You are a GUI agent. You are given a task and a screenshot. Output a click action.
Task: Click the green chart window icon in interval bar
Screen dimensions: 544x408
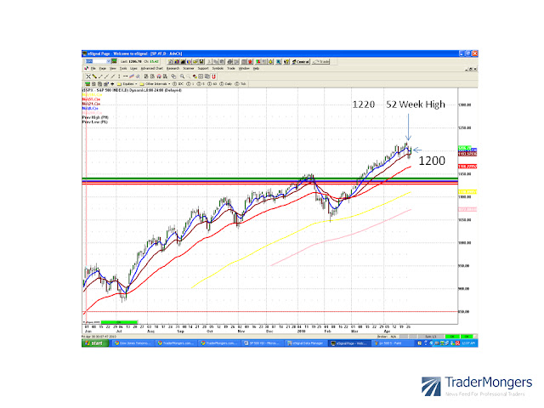[88, 84]
